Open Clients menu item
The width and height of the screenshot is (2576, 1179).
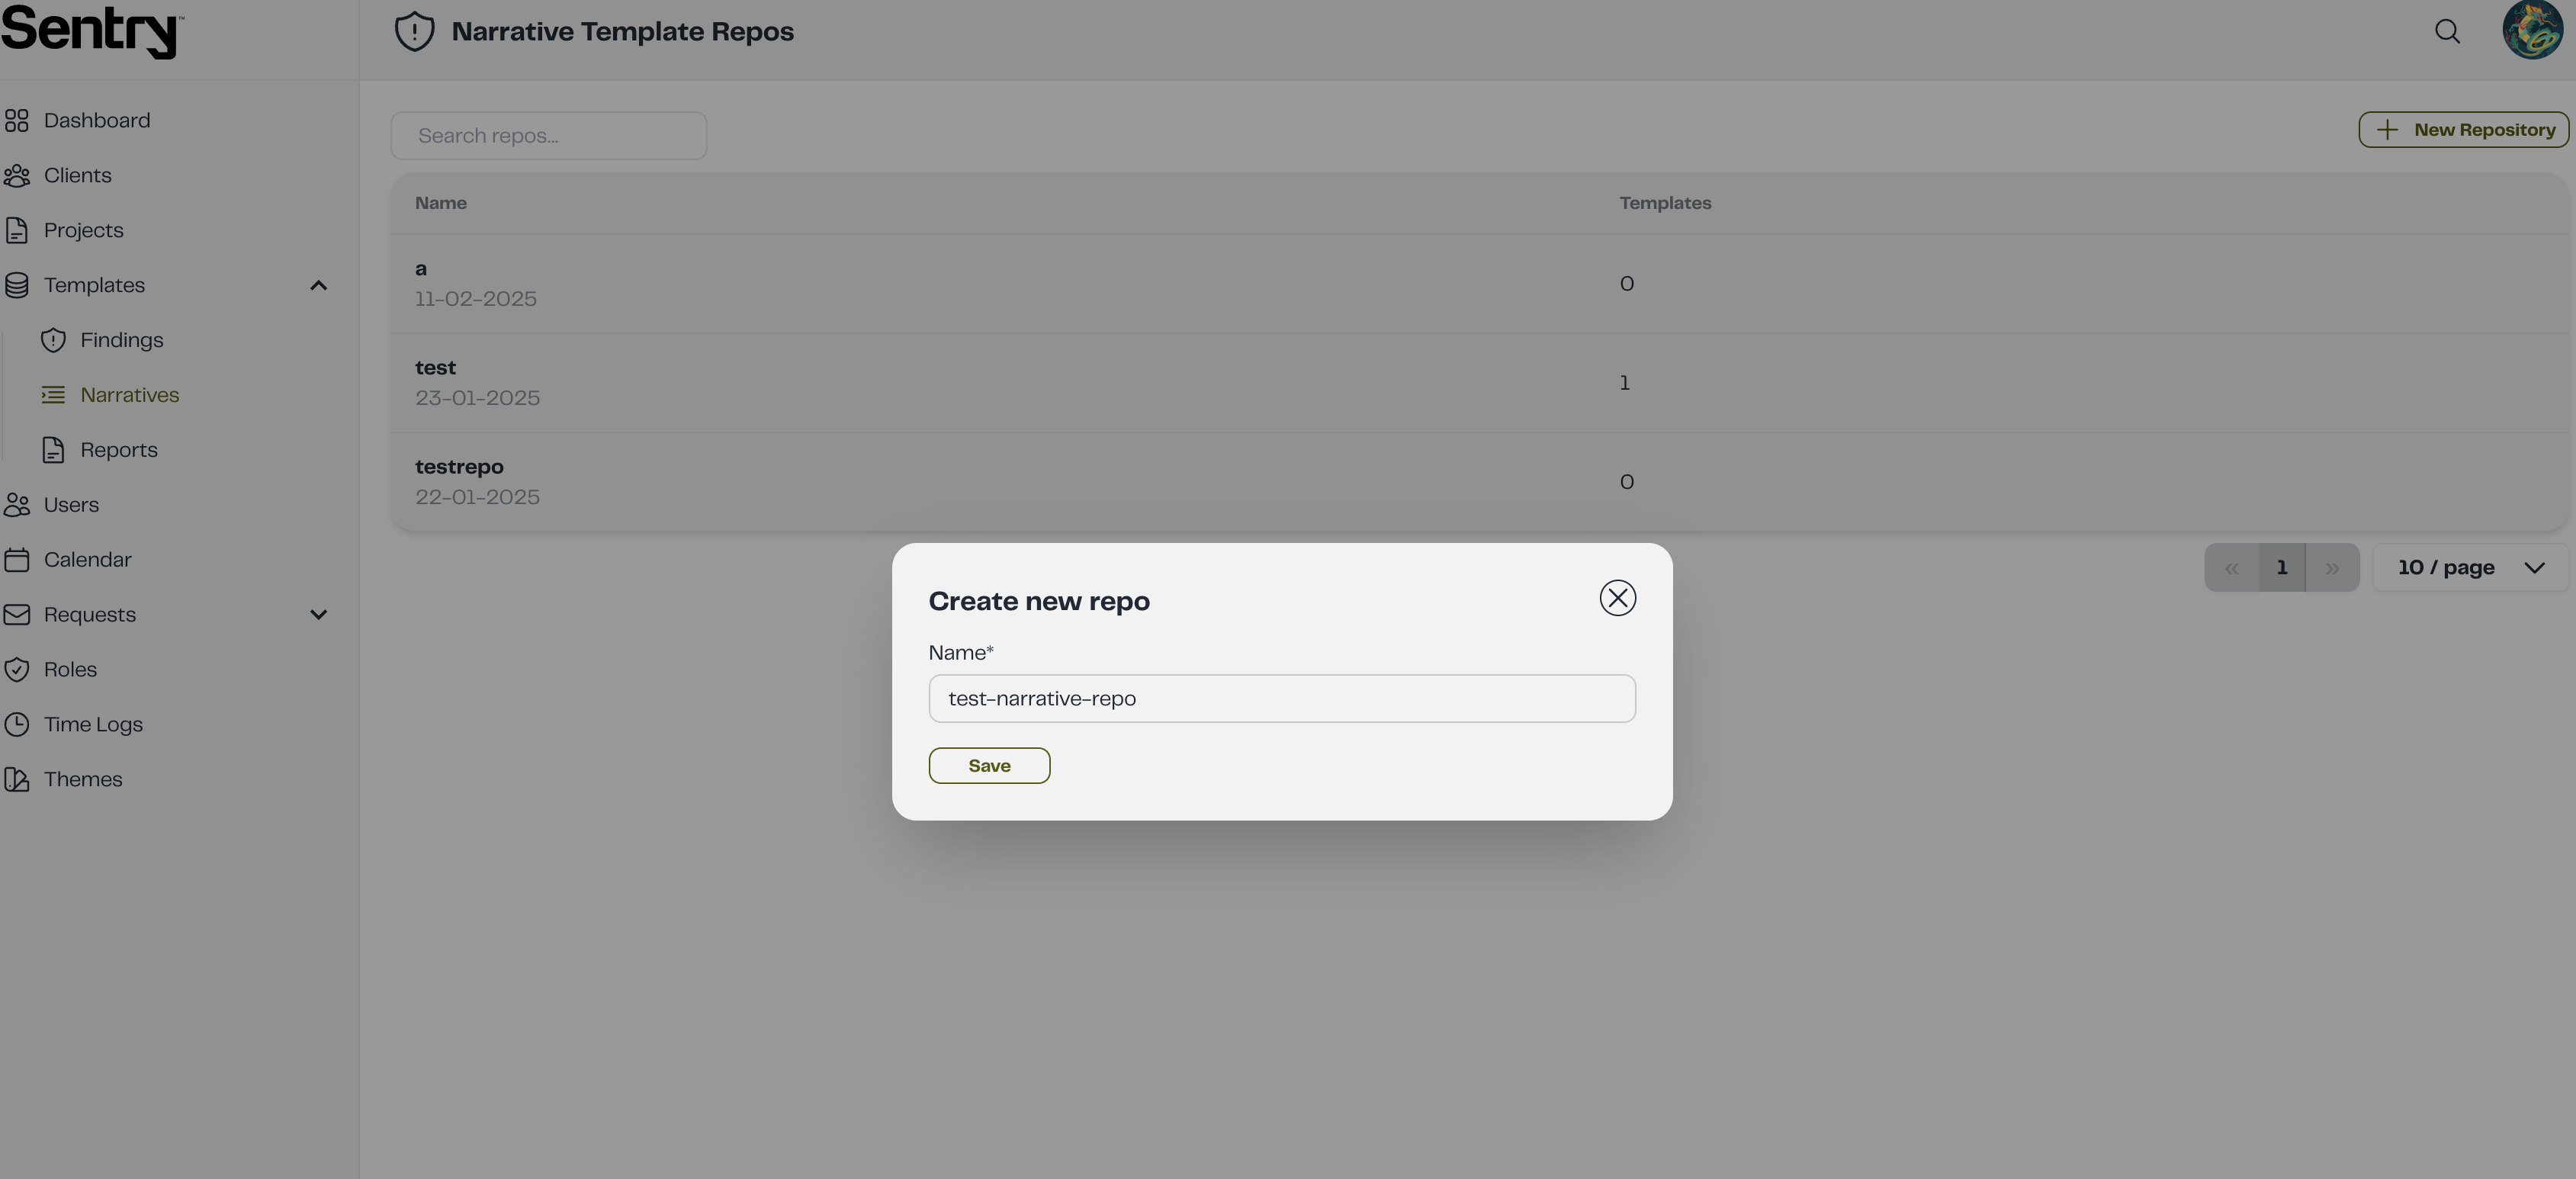(x=78, y=175)
